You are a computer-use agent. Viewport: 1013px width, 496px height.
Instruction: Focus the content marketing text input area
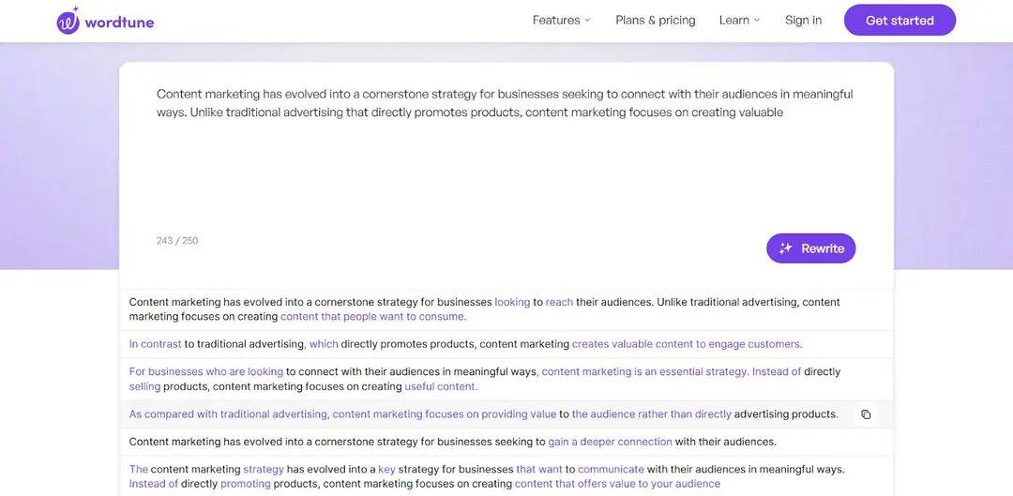pyautogui.click(x=505, y=159)
